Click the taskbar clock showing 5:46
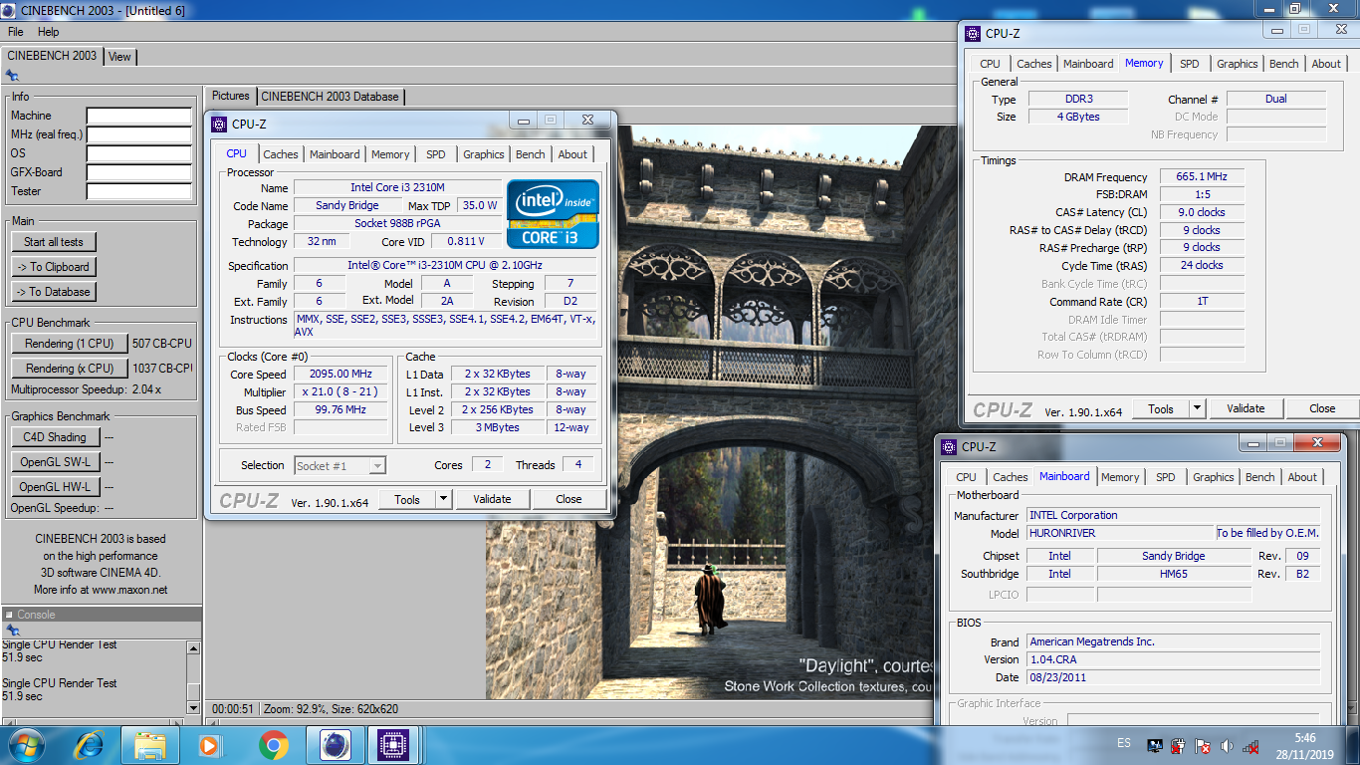The width and height of the screenshot is (1360, 765). 1305,738
